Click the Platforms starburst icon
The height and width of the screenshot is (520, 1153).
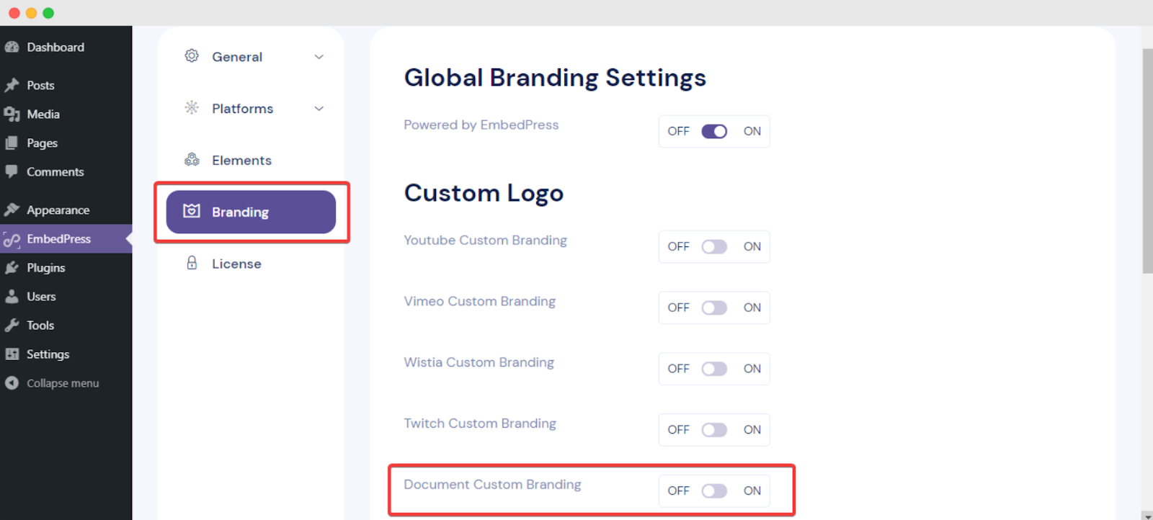click(192, 108)
